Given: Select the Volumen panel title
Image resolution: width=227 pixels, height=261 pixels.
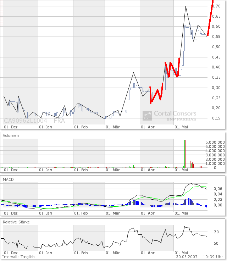Looking at the screenshot, I should tap(11, 135).
